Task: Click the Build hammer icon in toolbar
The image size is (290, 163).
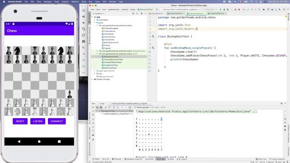Action: [157, 10]
